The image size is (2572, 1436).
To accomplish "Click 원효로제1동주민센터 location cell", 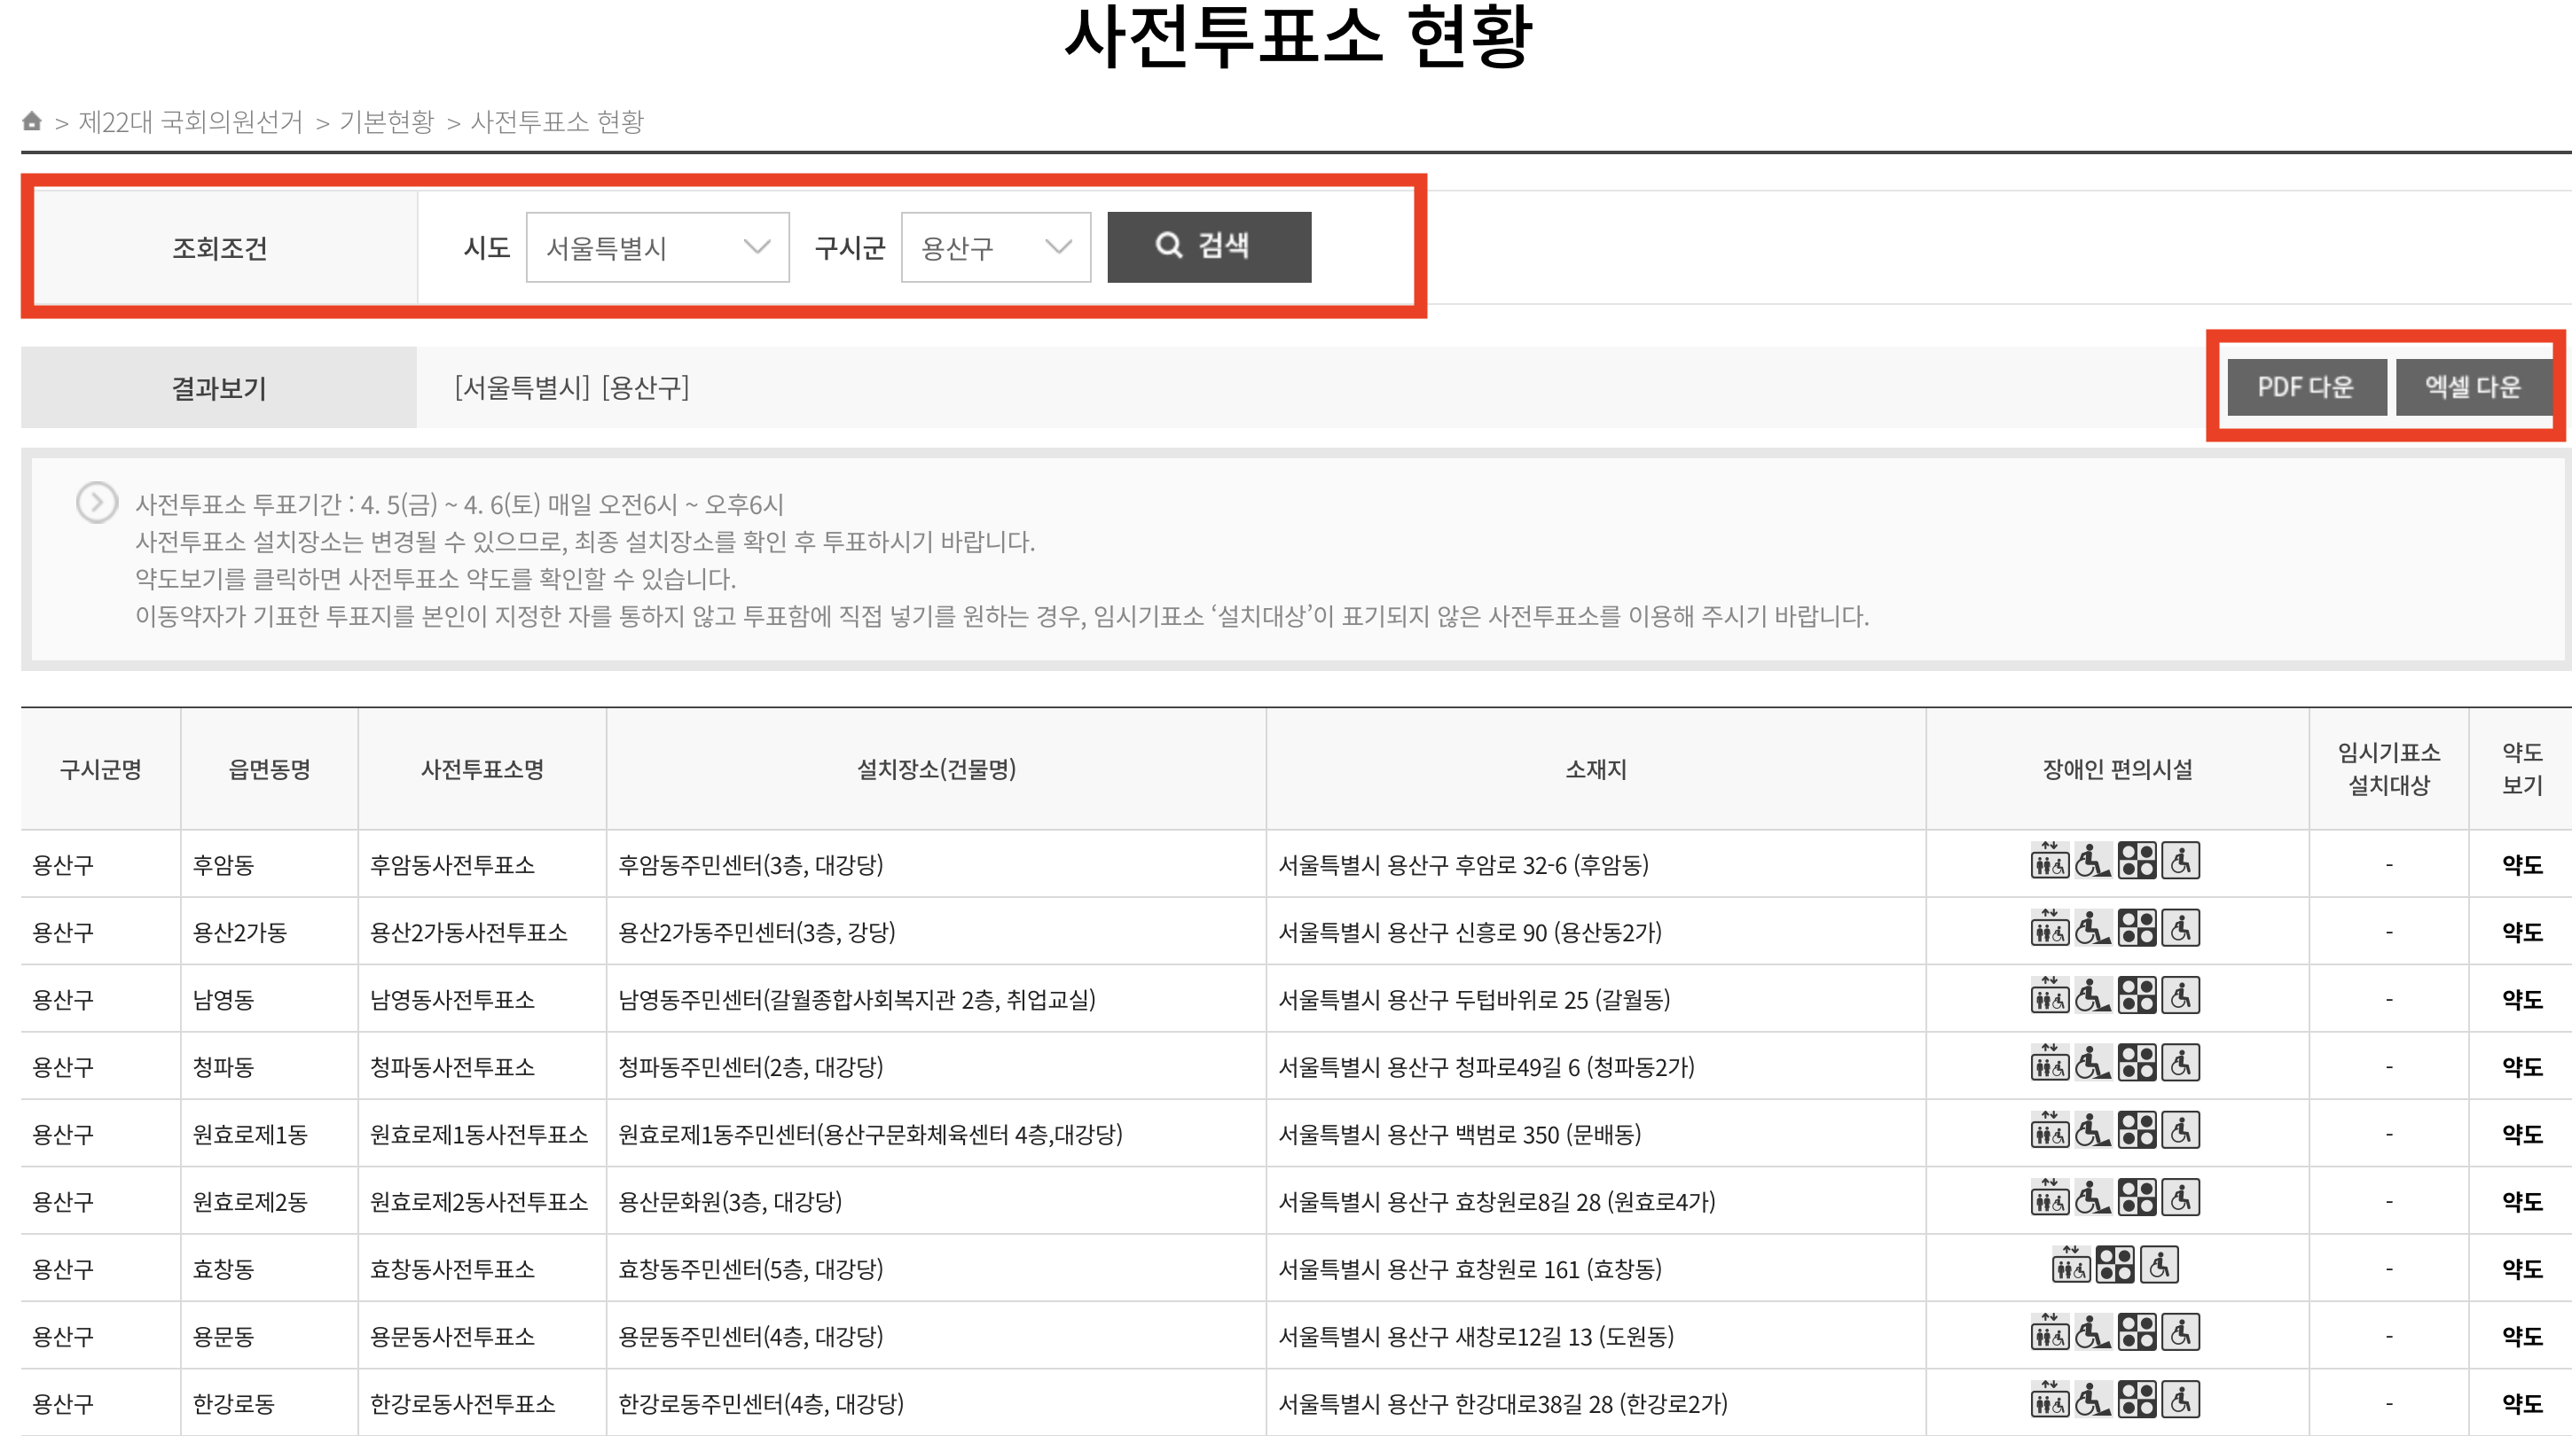I will coord(870,1135).
